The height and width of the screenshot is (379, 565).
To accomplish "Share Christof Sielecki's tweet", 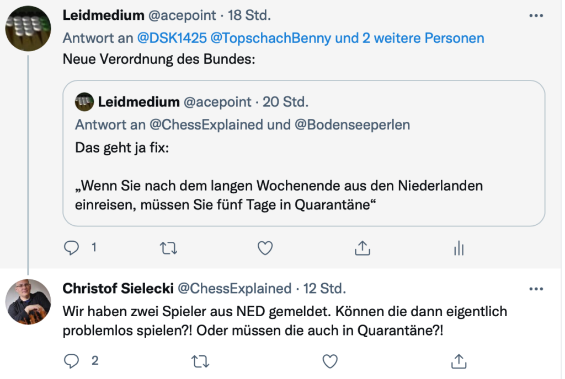I will (459, 361).
